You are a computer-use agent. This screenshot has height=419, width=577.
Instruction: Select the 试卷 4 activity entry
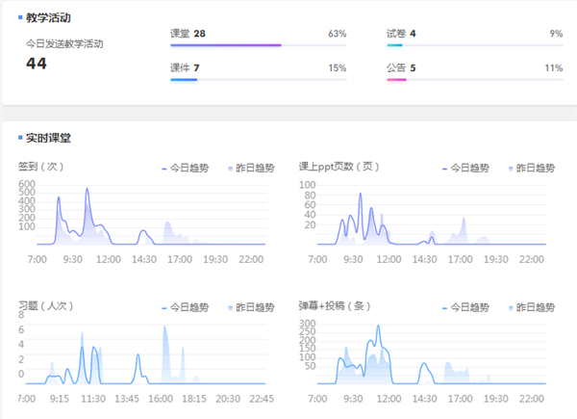click(401, 34)
